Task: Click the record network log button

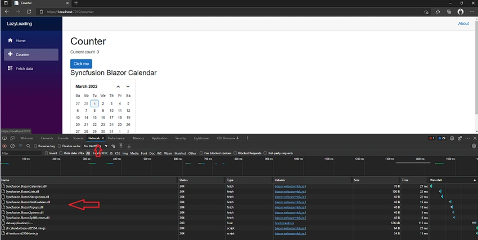Action: (4, 146)
